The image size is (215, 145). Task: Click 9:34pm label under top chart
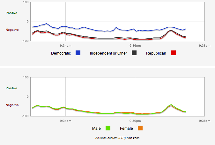click(x=65, y=46)
